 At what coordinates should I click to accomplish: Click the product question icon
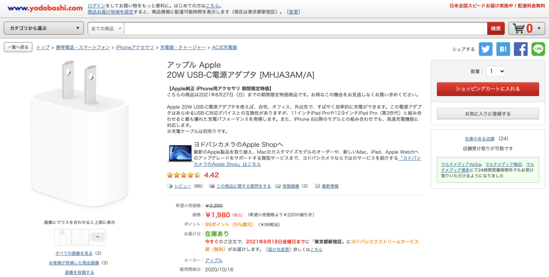[x=212, y=186]
